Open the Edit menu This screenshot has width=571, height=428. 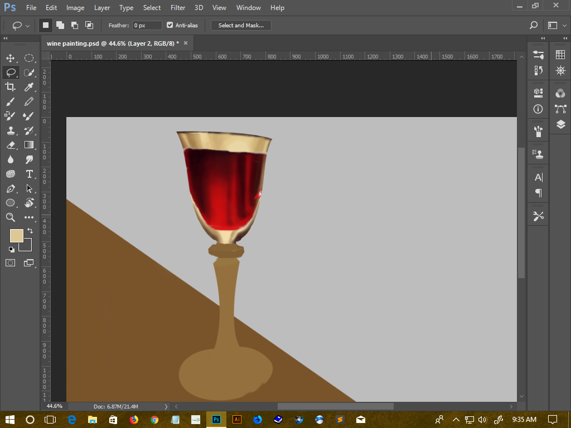pos(51,8)
